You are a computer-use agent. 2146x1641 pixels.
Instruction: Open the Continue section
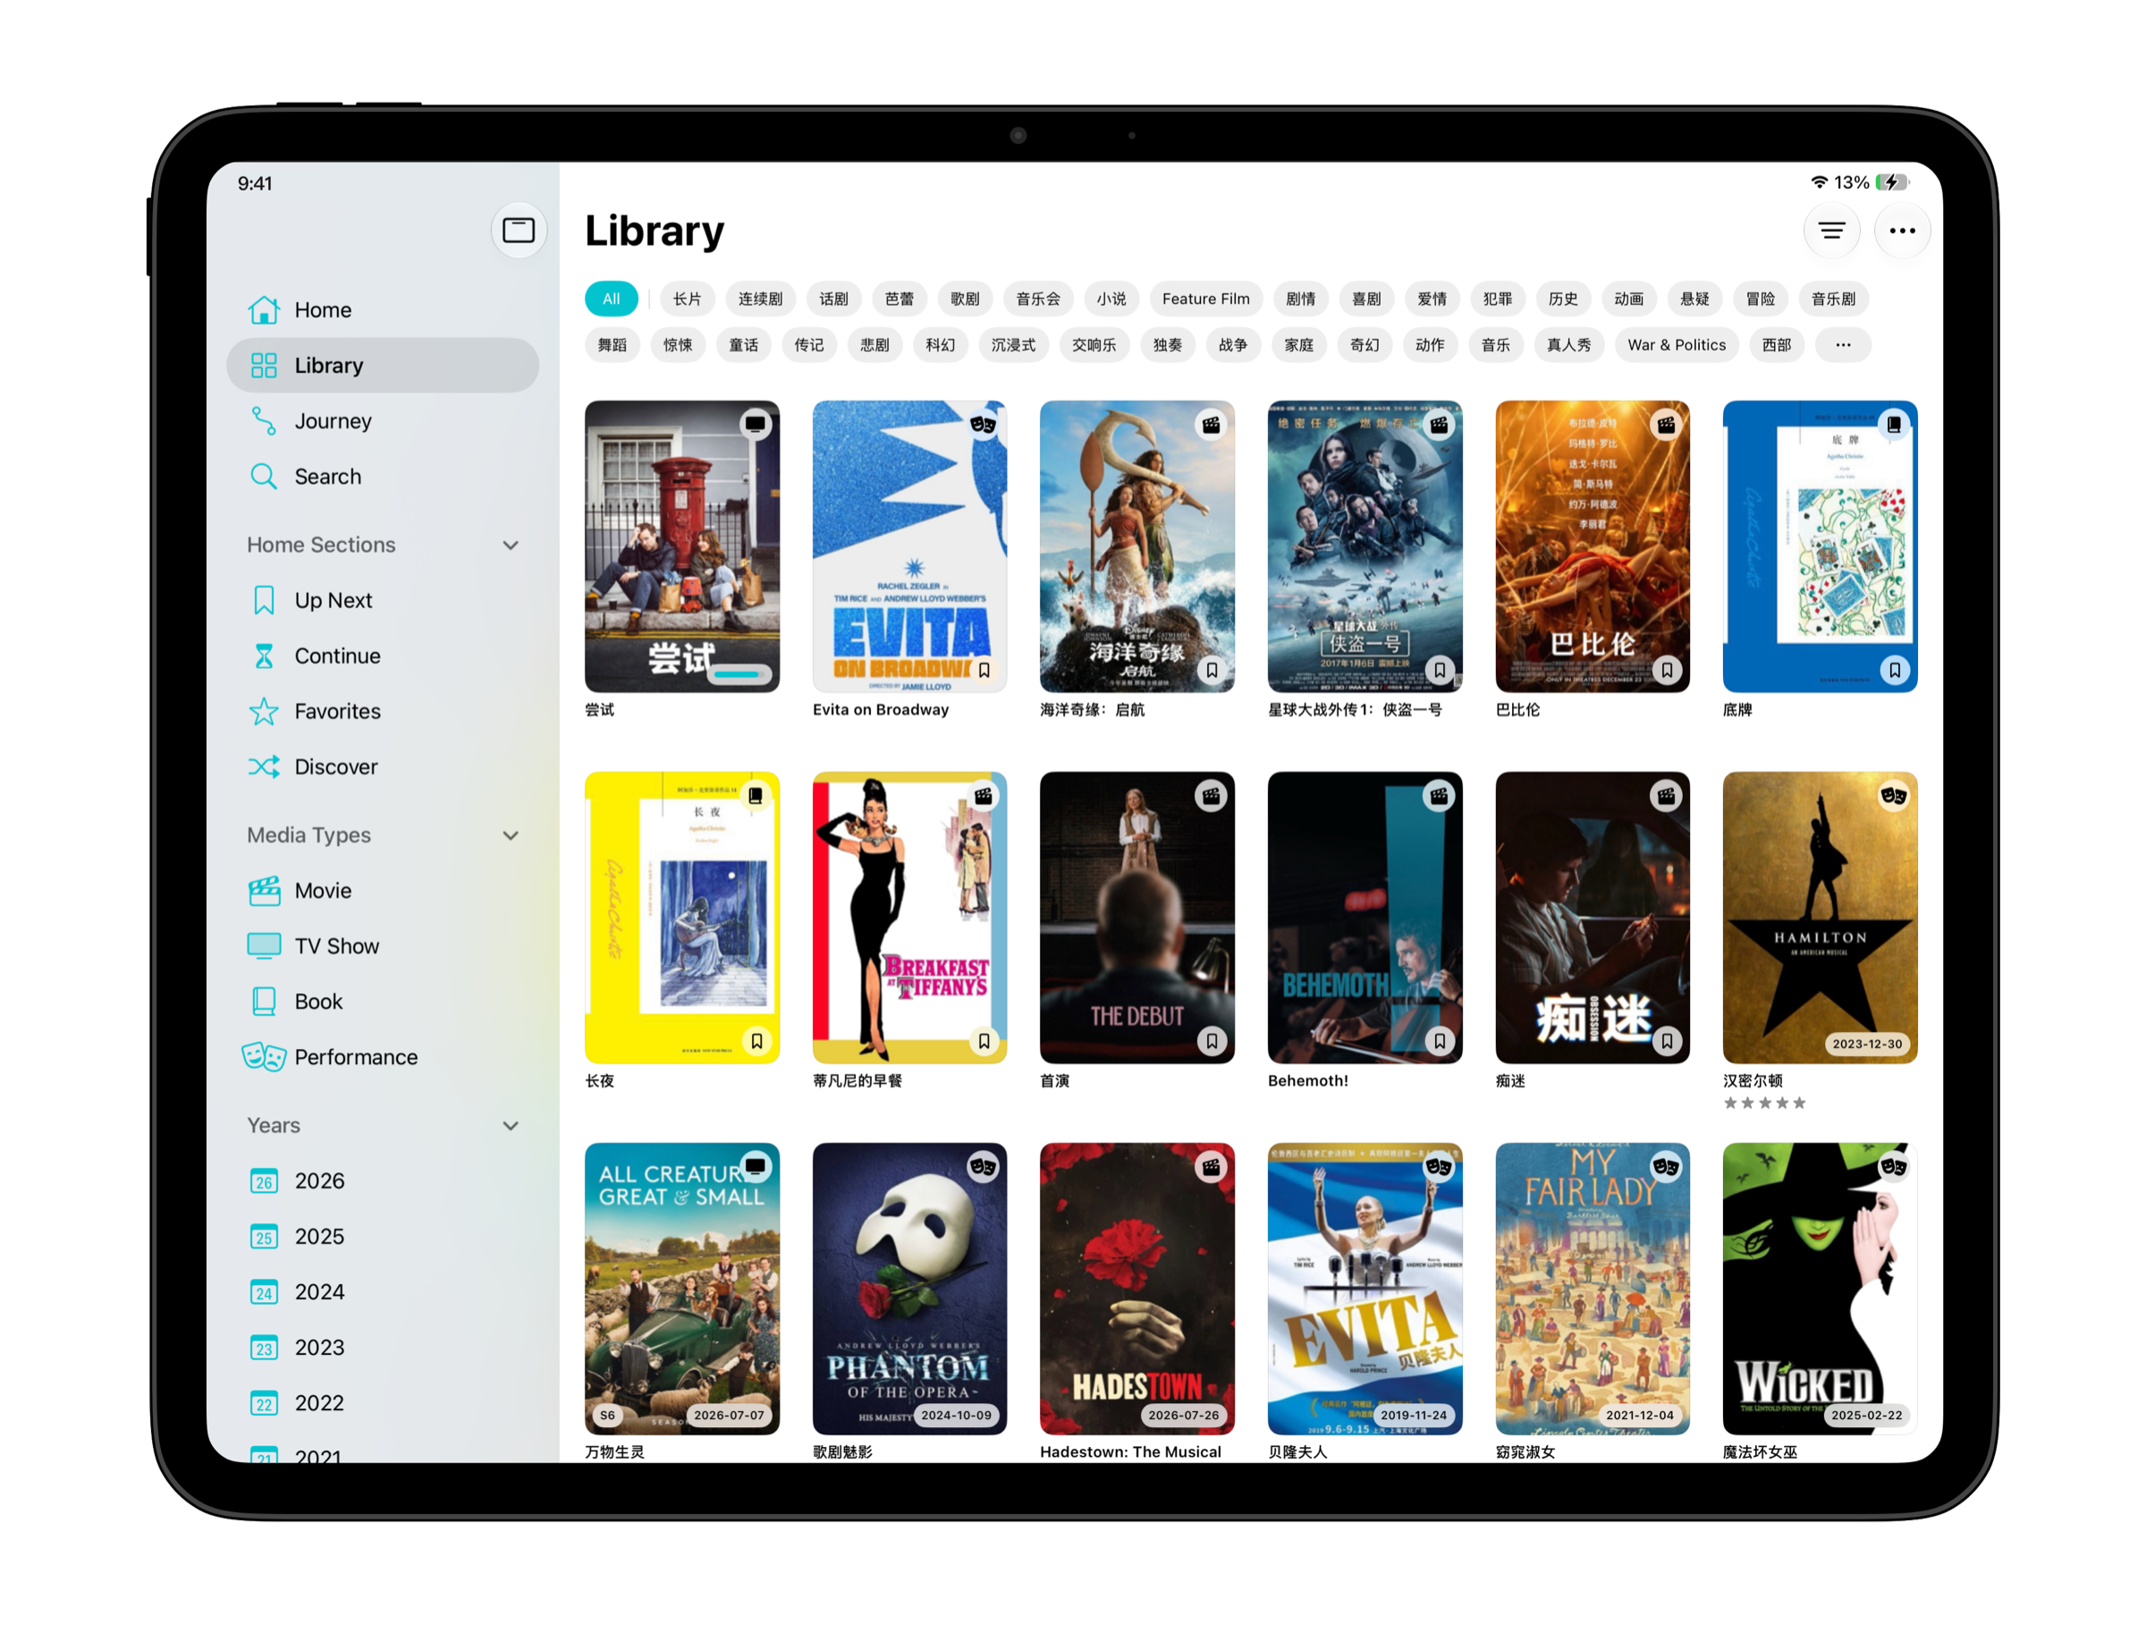382,656
